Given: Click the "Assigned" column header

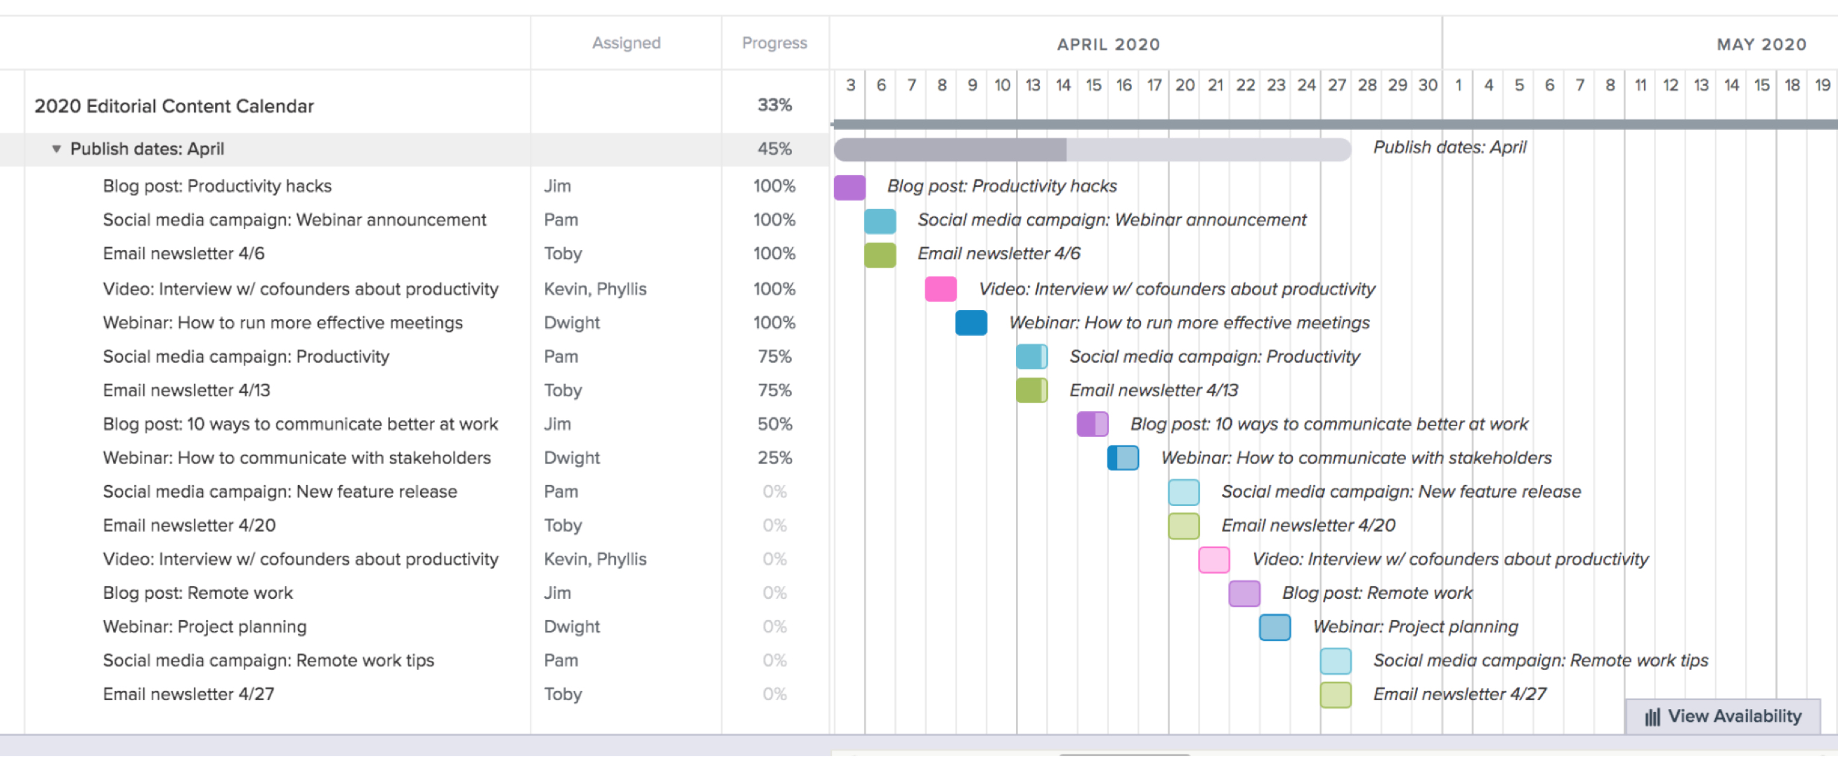Looking at the screenshot, I should tap(626, 43).
